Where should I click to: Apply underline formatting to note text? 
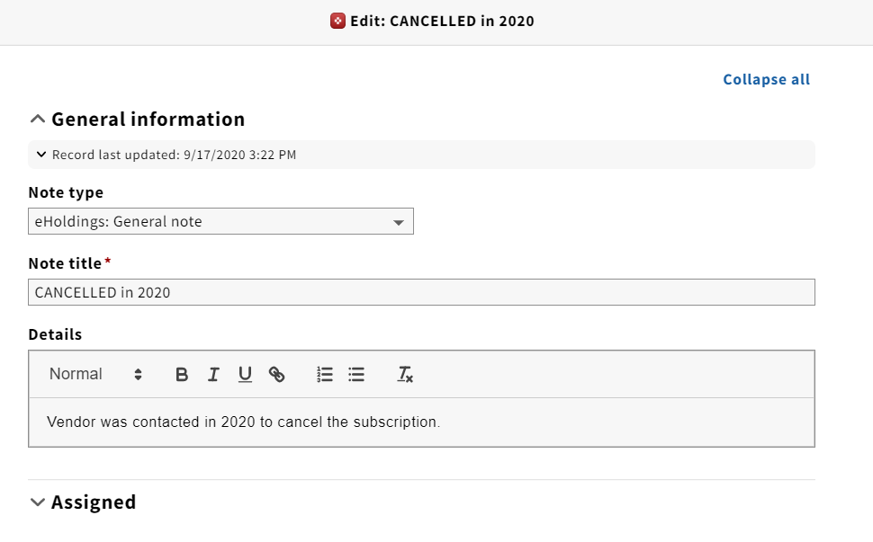[245, 374]
